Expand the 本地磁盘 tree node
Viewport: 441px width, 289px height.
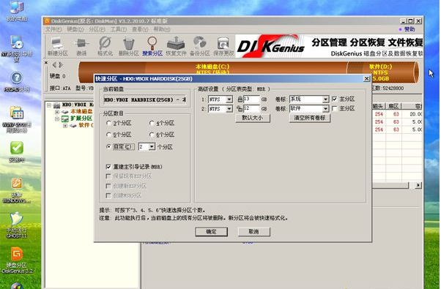coord(57,112)
